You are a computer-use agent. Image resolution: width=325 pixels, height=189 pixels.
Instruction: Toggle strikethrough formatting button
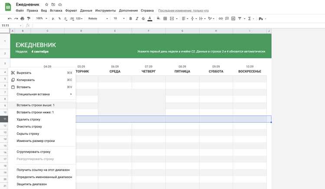(x=143, y=19)
